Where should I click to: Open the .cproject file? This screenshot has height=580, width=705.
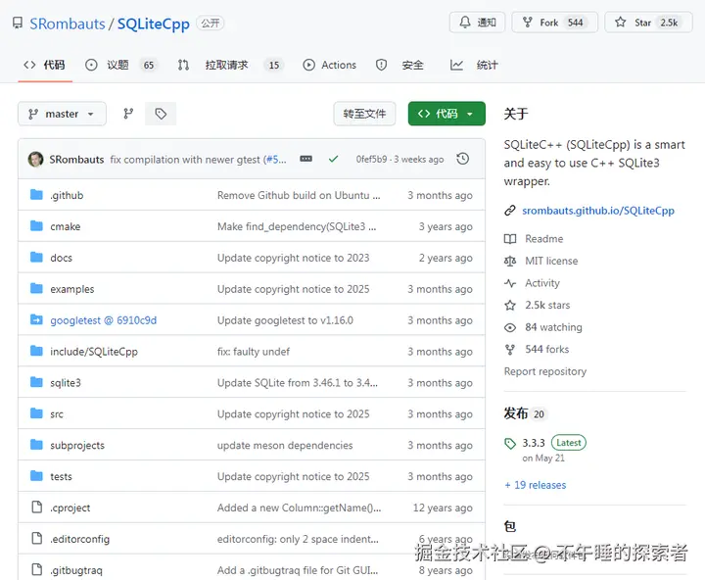tap(70, 507)
